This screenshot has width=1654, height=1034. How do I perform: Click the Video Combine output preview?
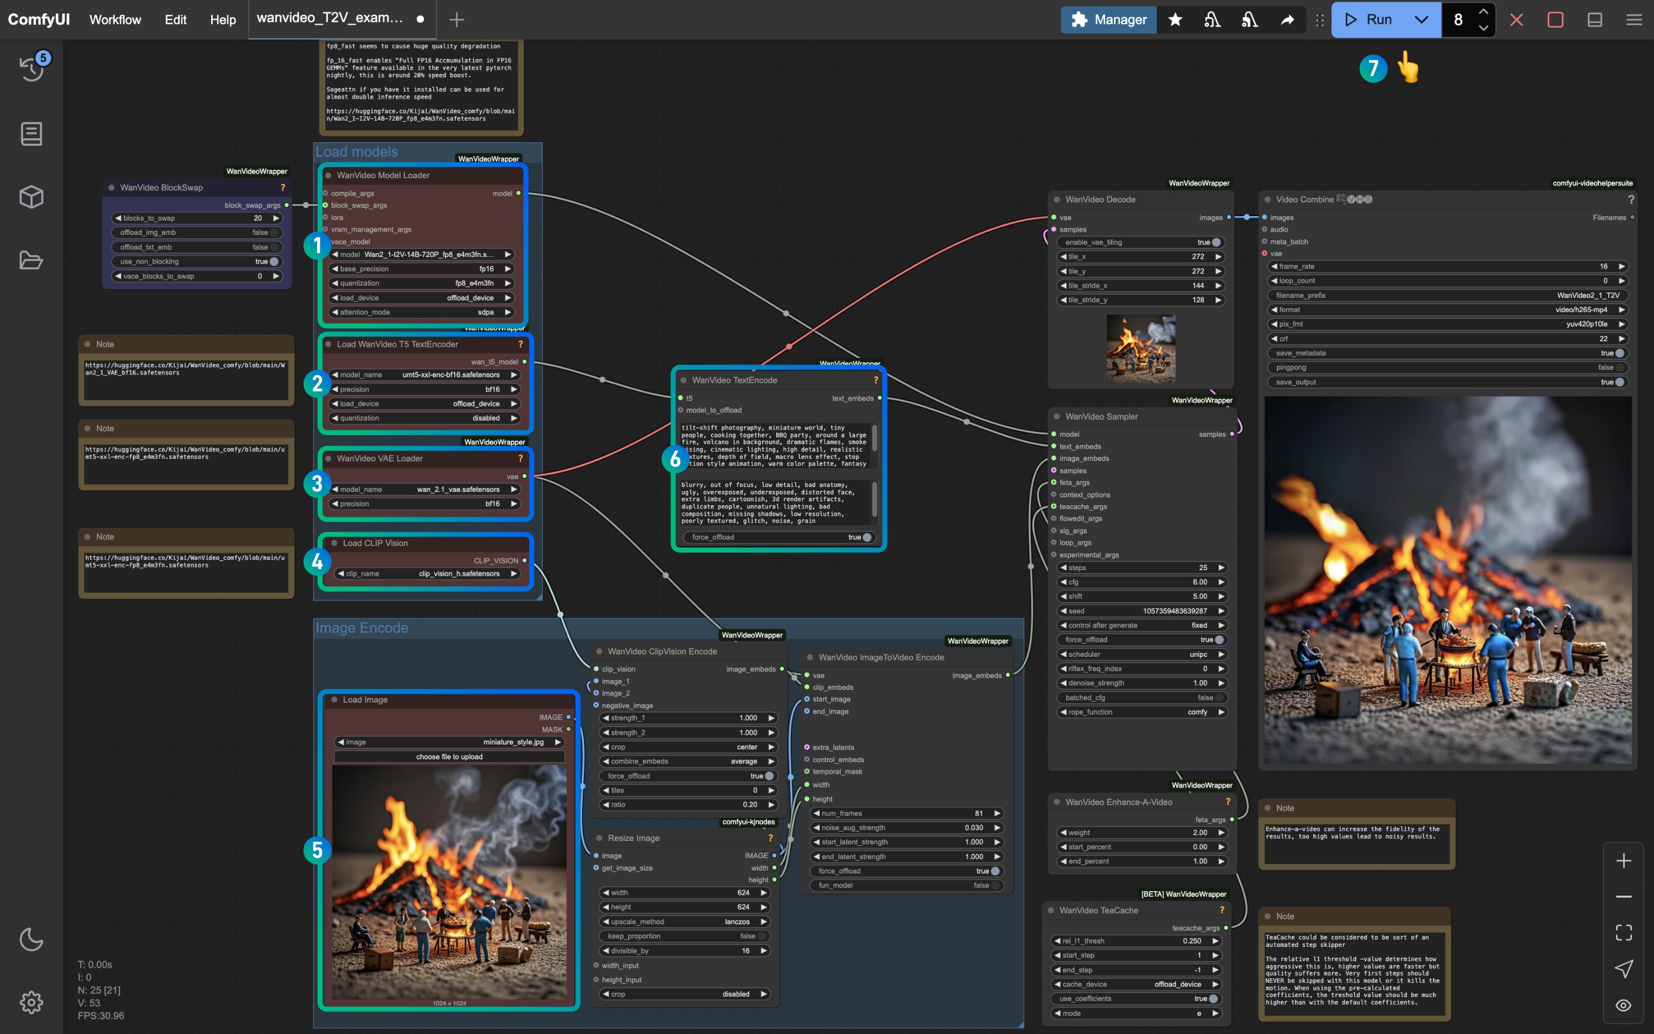point(1448,580)
